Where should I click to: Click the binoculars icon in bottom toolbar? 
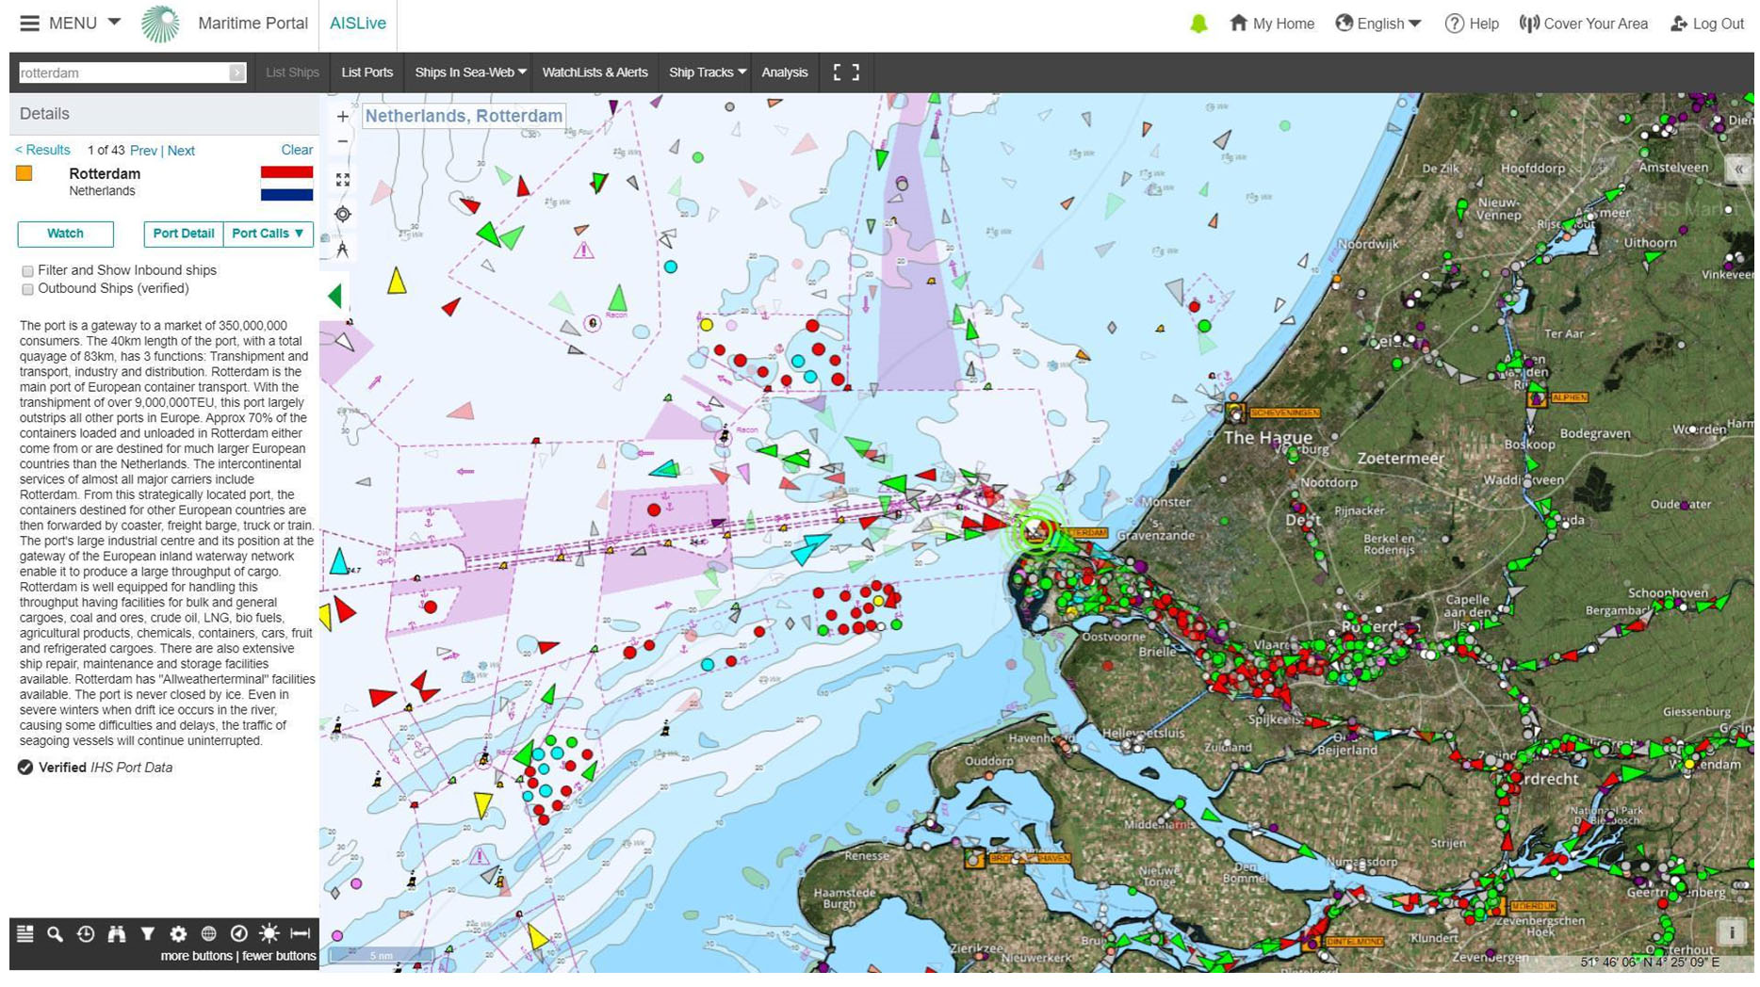coord(116,933)
